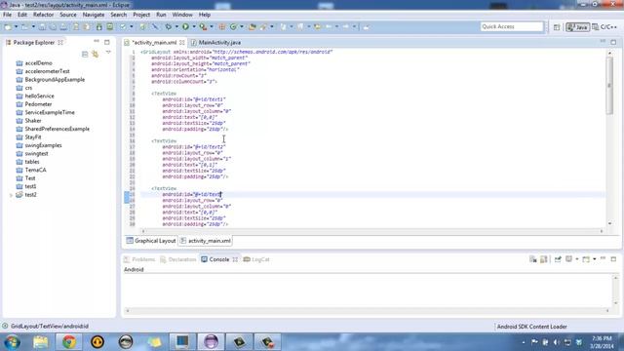Open the External Tools dropdown arrow

point(212,26)
